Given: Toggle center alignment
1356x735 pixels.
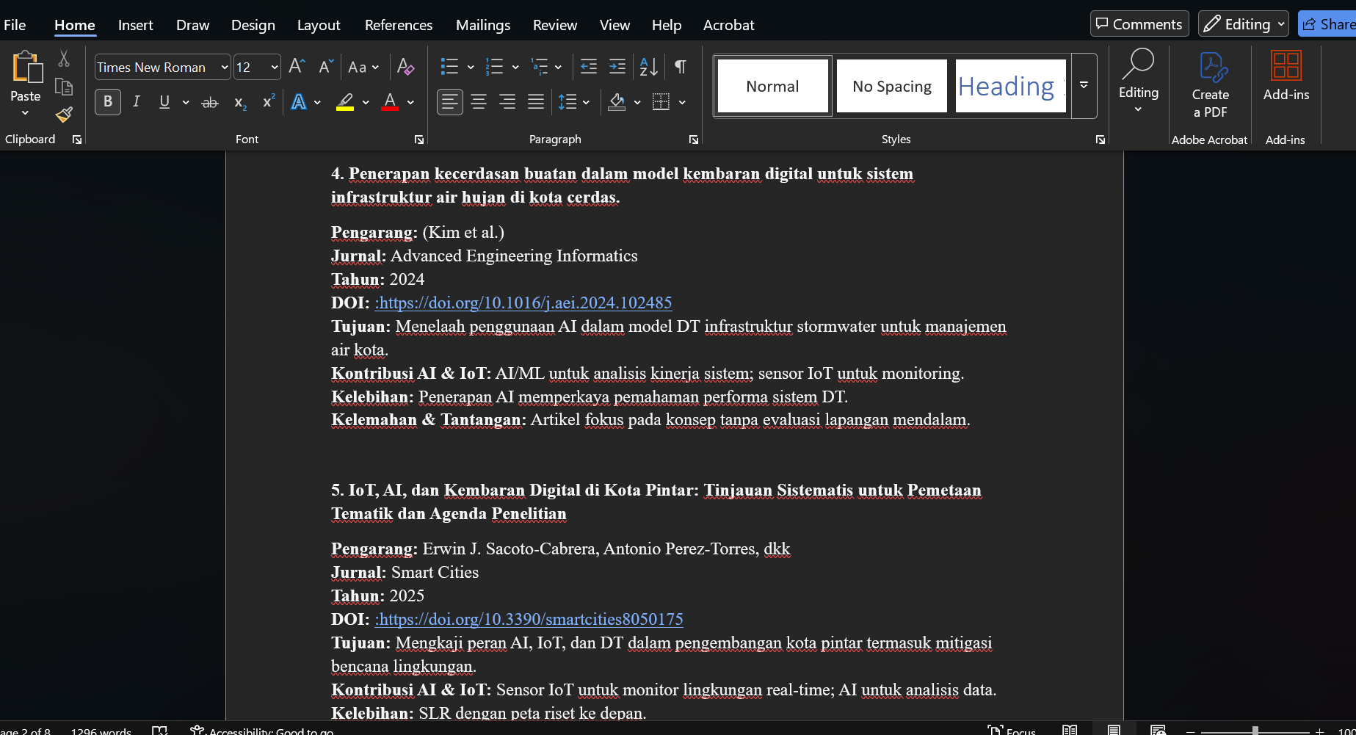Looking at the screenshot, I should (479, 102).
